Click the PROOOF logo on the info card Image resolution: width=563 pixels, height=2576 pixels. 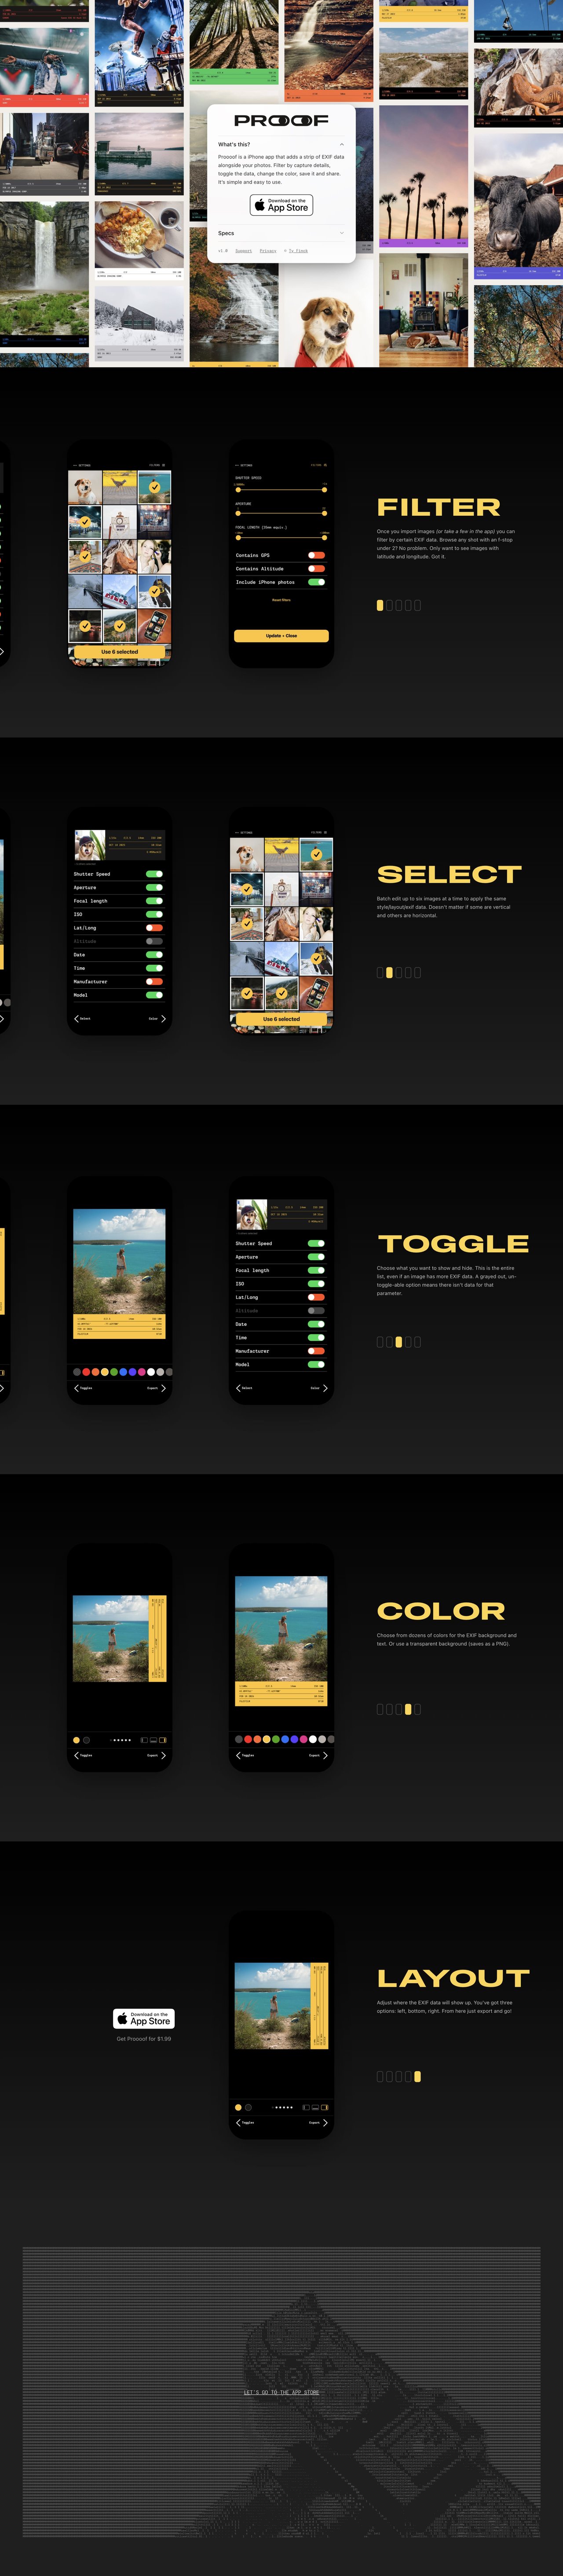[281, 120]
